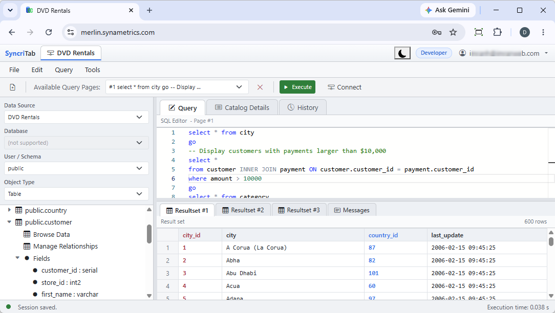
Task: Click the Fields bullet icon
Action: (x=27, y=258)
